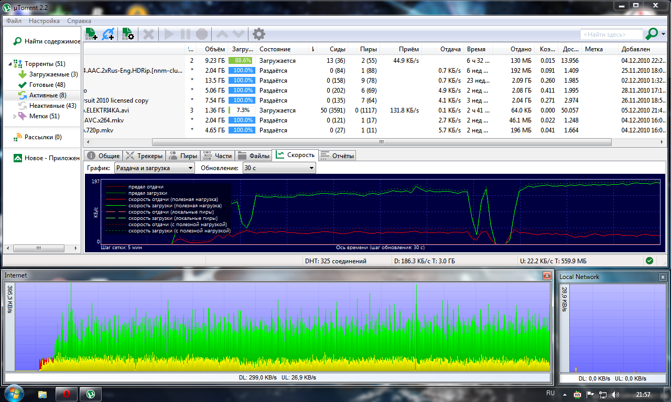Select ELEKTRI4KA.avi torrent with 7.3% progress

[375, 110]
